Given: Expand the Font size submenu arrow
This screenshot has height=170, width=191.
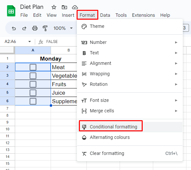Looking at the screenshot, I should point(176,101).
